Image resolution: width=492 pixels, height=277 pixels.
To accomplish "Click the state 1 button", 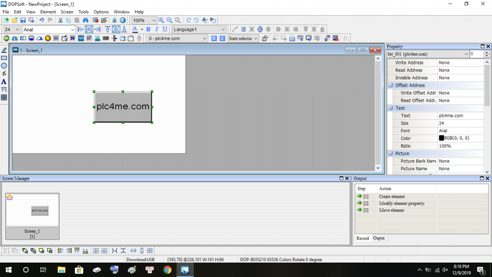I will point(222,38).
